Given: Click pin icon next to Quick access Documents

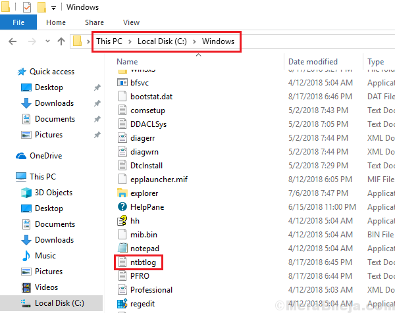Looking at the screenshot, I should (x=97, y=119).
